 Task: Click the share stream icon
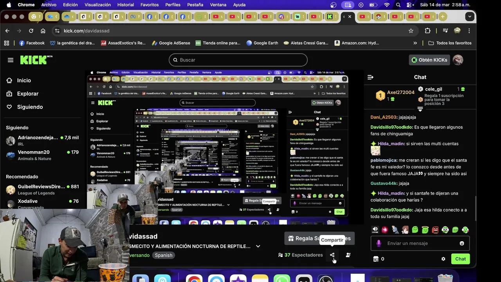tap(332, 255)
